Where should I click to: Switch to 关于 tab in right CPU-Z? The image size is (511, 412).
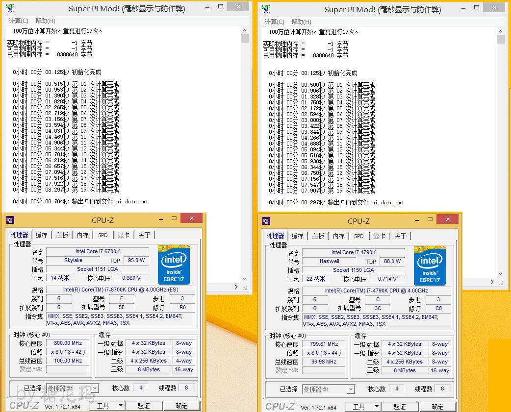click(401, 236)
